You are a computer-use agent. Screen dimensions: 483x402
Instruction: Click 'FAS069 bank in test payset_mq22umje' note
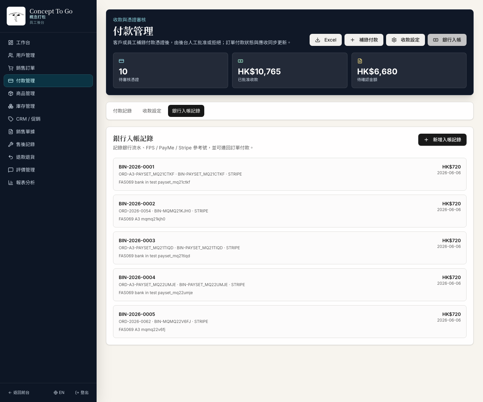[156, 293]
